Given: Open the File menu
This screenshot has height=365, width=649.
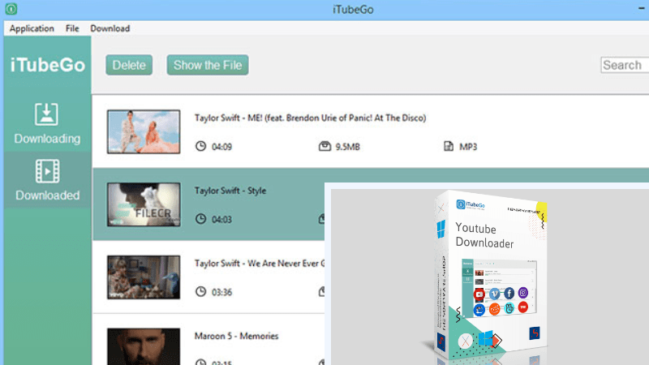Looking at the screenshot, I should [72, 28].
